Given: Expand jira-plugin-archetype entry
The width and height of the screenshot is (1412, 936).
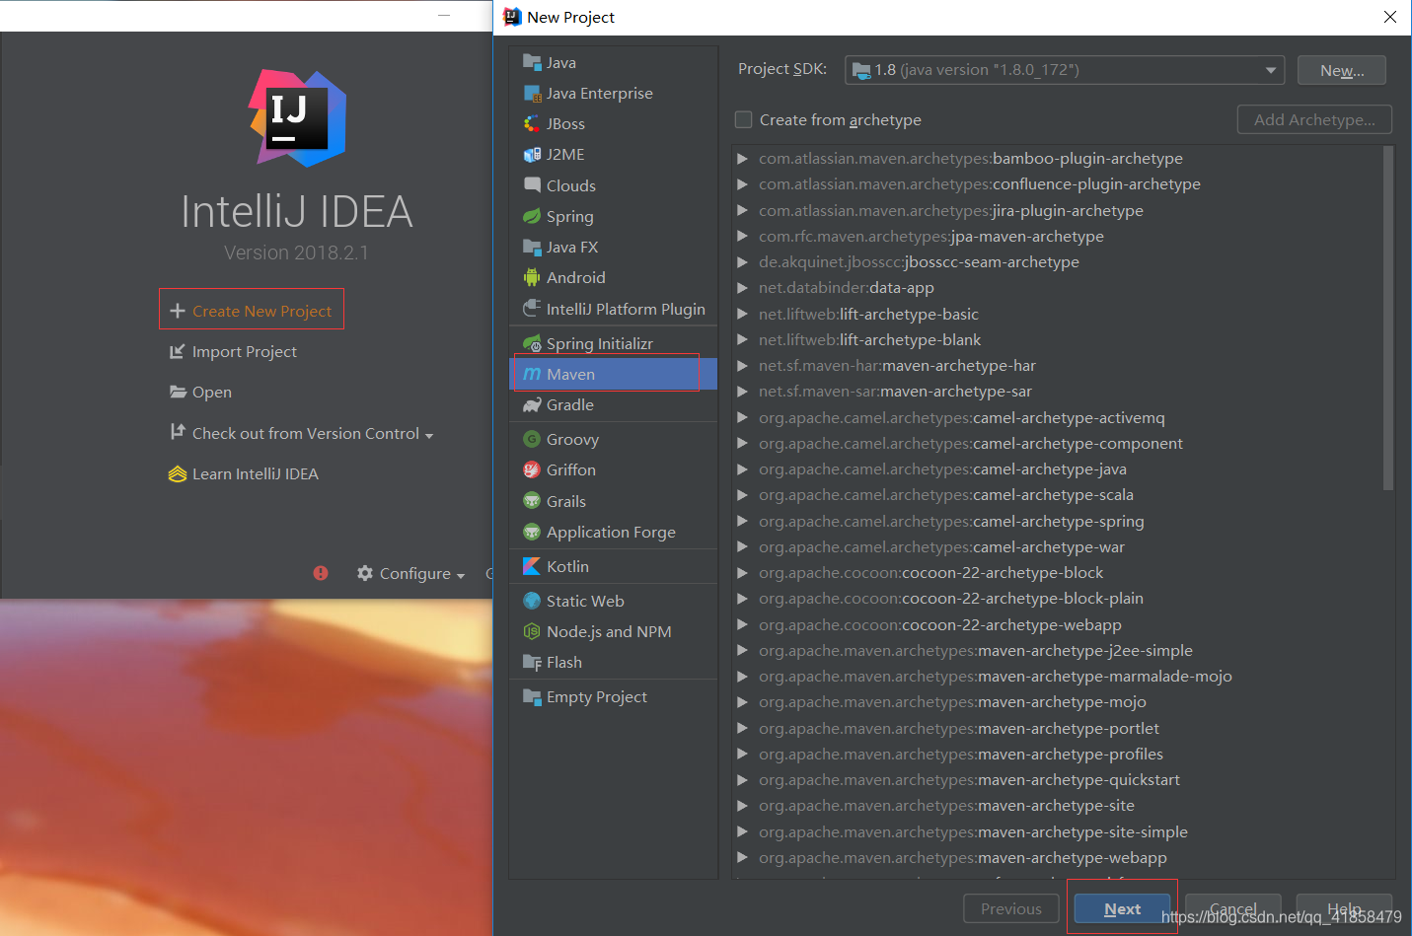Looking at the screenshot, I should (742, 210).
